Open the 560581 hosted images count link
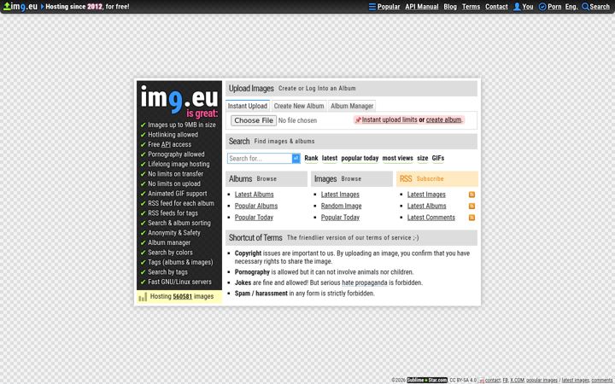615x384 pixels. [x=183, y=297]
